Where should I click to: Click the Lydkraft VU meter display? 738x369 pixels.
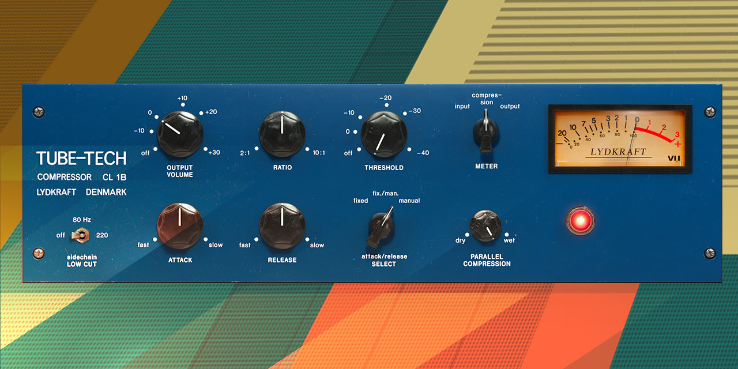click(620, 139)
